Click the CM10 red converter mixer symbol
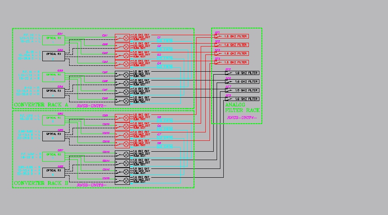The width and height of the screenshot is (388, 215). tap(122, 127)
